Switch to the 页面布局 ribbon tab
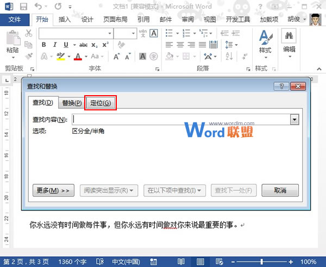The width and height of the screenshot is (326, 267). click(x=115, y=20)
